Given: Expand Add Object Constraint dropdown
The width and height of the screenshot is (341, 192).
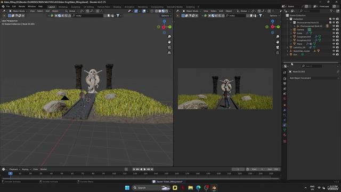Looking at the screenshot, I should point(313,78).
